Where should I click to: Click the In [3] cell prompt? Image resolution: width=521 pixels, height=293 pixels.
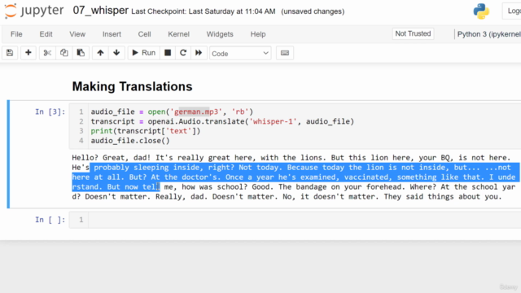(x=50, y=112)
